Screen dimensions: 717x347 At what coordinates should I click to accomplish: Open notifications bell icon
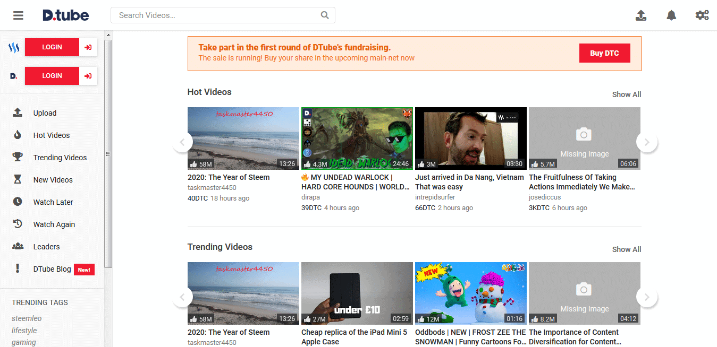pyautogui.click(x=671, y=15)
